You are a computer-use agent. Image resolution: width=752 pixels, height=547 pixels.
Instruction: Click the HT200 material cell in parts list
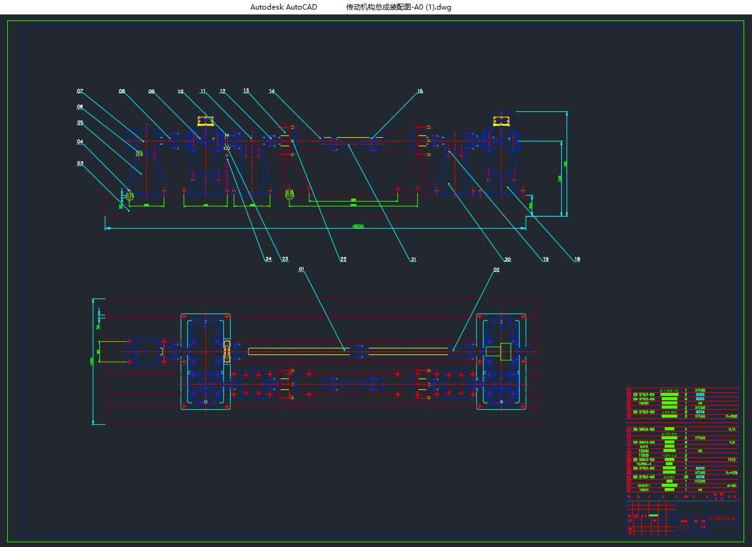[x=700, y=481]
